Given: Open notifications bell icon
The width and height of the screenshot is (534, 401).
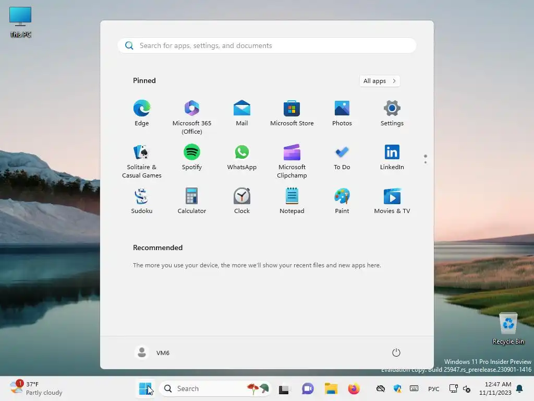Looking at the screenshot, I should pyautogui.click(x=520, y=388).
